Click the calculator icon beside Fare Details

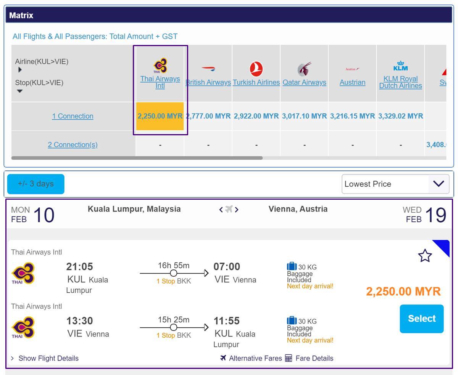(x=289, y=358)
